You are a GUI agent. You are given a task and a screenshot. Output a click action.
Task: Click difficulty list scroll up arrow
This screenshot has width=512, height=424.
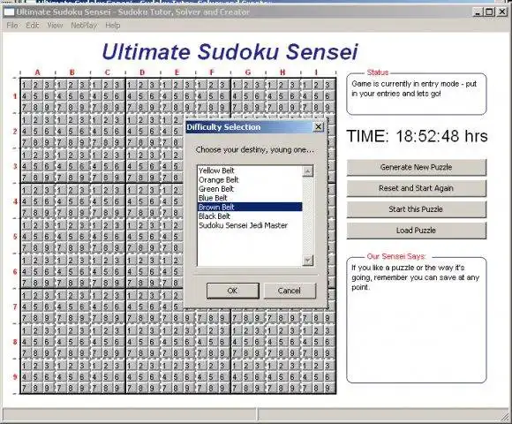click(307, 171)
